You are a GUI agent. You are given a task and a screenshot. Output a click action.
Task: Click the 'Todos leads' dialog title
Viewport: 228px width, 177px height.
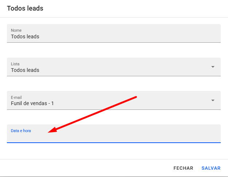point(25,8)
